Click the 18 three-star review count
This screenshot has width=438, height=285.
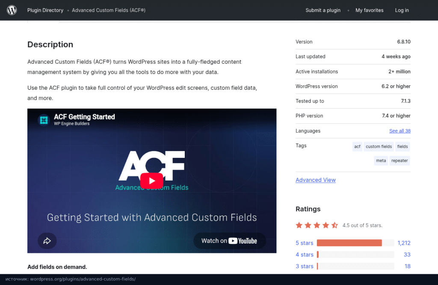[x=408, y=266]
